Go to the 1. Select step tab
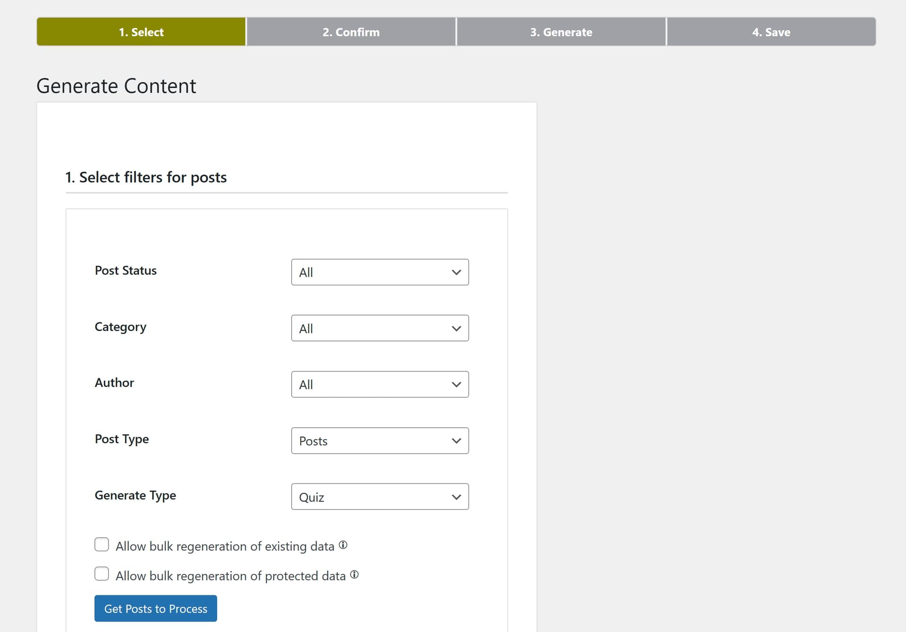 pyautogui.click(x=141, y=32)
